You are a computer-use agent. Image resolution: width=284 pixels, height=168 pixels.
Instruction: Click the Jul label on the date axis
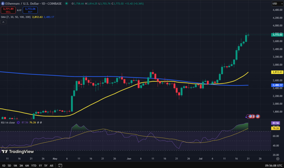point(200,159)
